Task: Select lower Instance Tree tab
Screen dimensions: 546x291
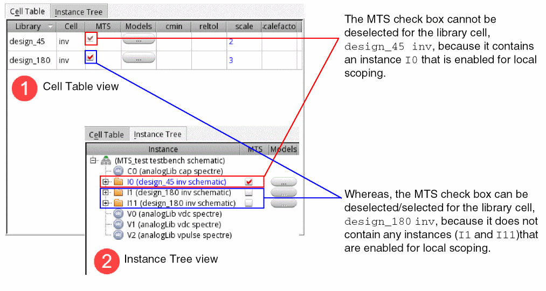Action: [158, 134]
